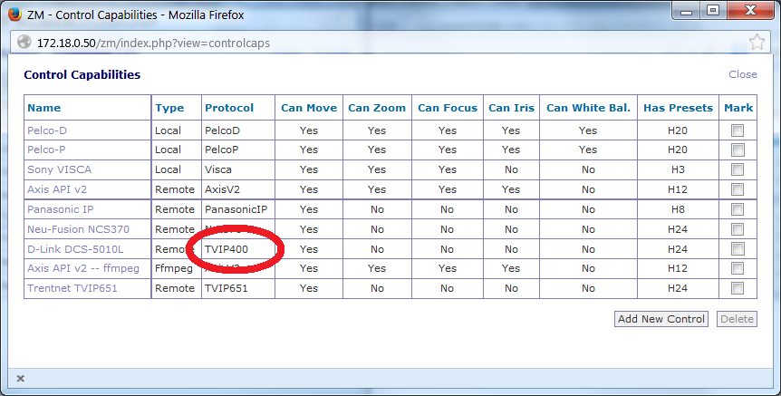The image size is (781, 396).
Task: Click the H3 presets cell
Action: pos(678,169)
